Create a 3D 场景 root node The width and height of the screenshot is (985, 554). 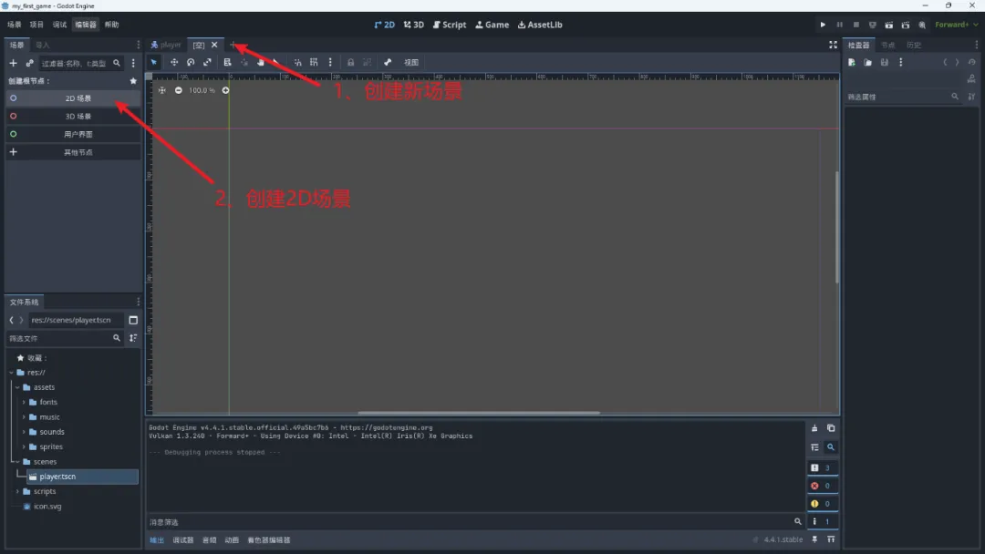tap(73, 116)
